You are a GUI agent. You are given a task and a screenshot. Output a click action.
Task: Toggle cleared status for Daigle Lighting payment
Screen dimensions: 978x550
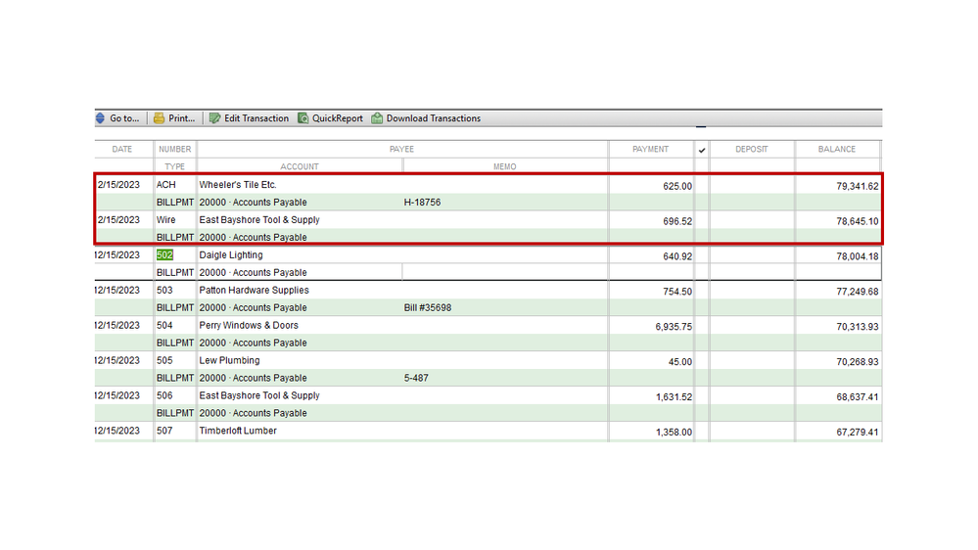tap(701, 256)
